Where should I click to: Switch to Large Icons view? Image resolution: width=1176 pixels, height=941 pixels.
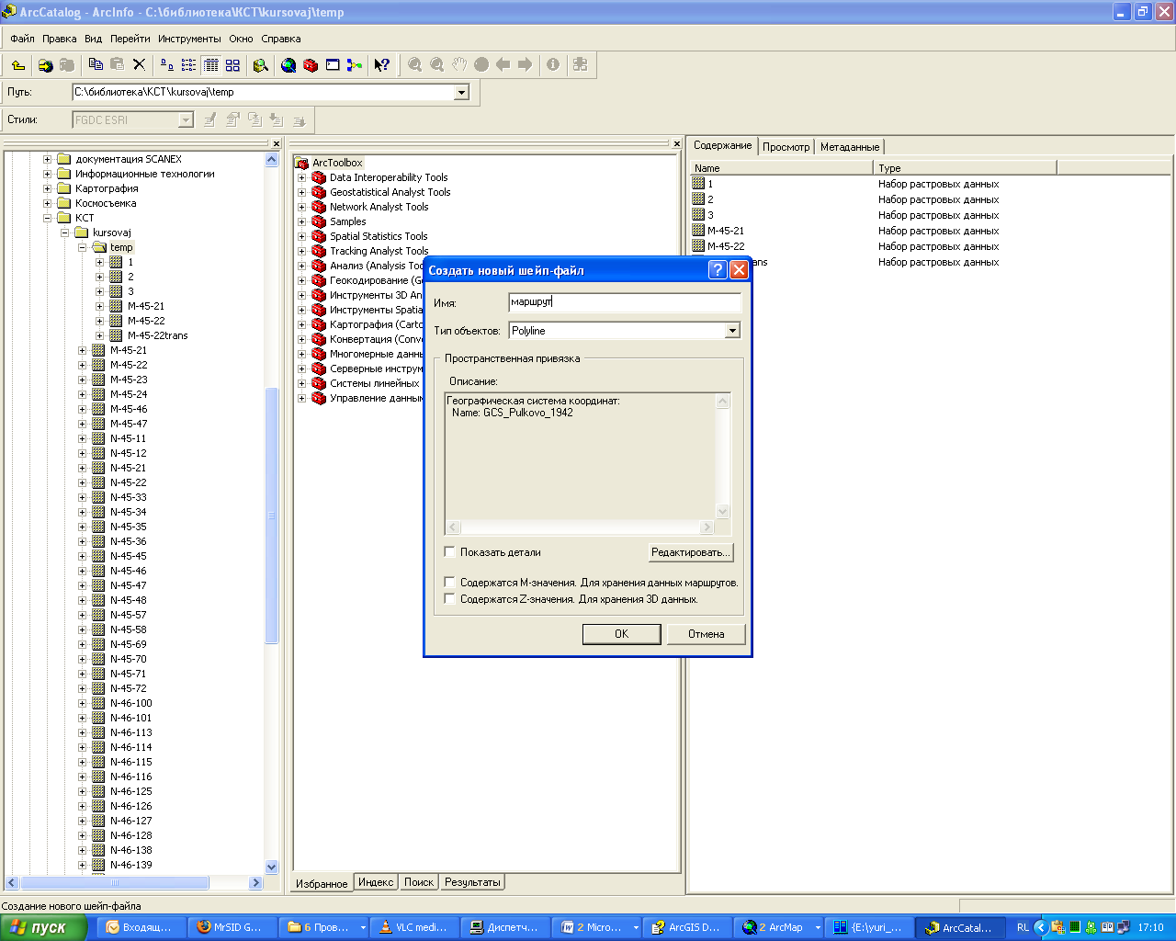166,64
